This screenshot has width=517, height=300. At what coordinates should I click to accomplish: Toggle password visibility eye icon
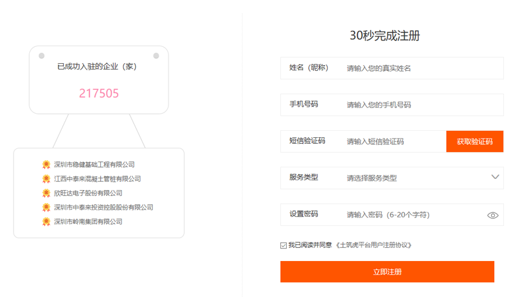point(493,215)
